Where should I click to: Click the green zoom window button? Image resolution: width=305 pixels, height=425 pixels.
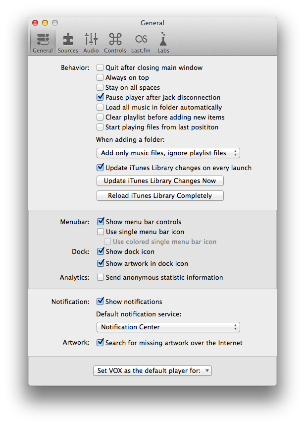(x=55, y=23)
